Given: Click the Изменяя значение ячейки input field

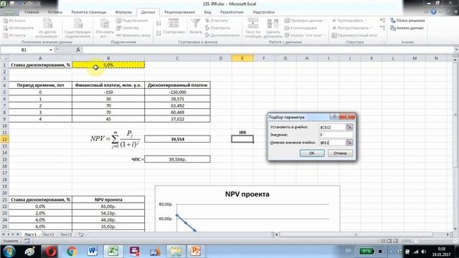Looking at the screenshot, I should pyautogui.click(x=332, y=142).
